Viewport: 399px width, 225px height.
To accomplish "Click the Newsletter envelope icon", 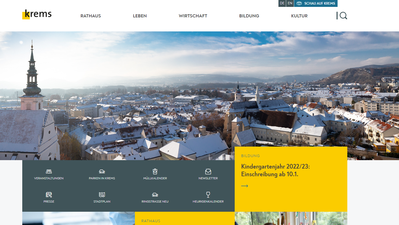I will pos(208,171).
